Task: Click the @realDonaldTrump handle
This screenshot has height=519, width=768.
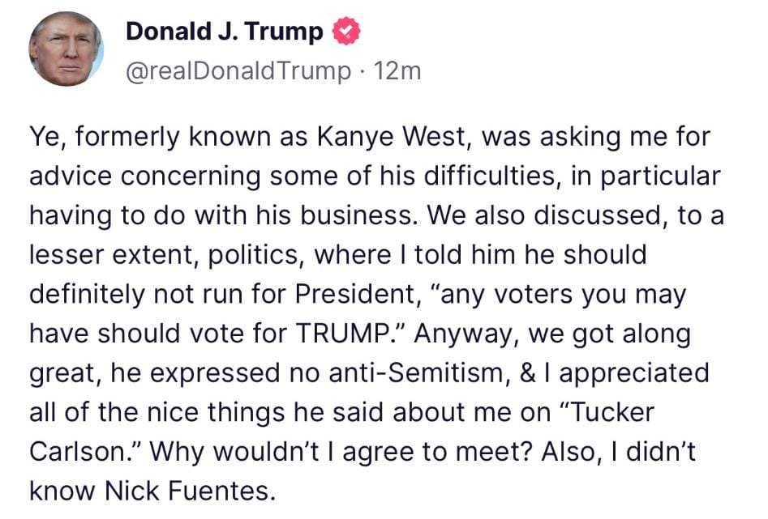Action: (238, 71)
